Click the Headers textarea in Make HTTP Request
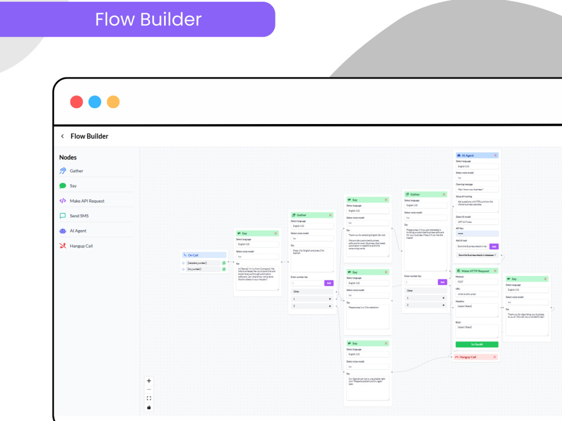 pyautogui.click(x=477, y=310)
